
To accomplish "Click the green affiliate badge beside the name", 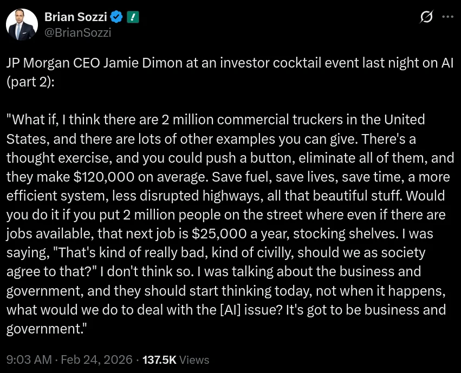I will (133, 17).
